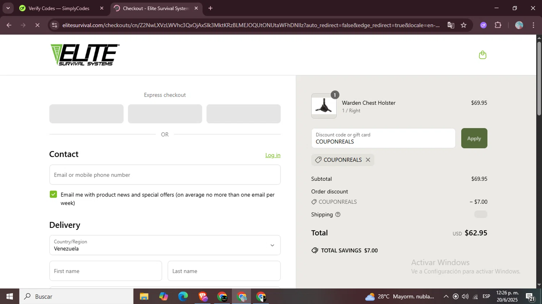
Task: Open site information icon in address bar
Action: tap(55, 25)
